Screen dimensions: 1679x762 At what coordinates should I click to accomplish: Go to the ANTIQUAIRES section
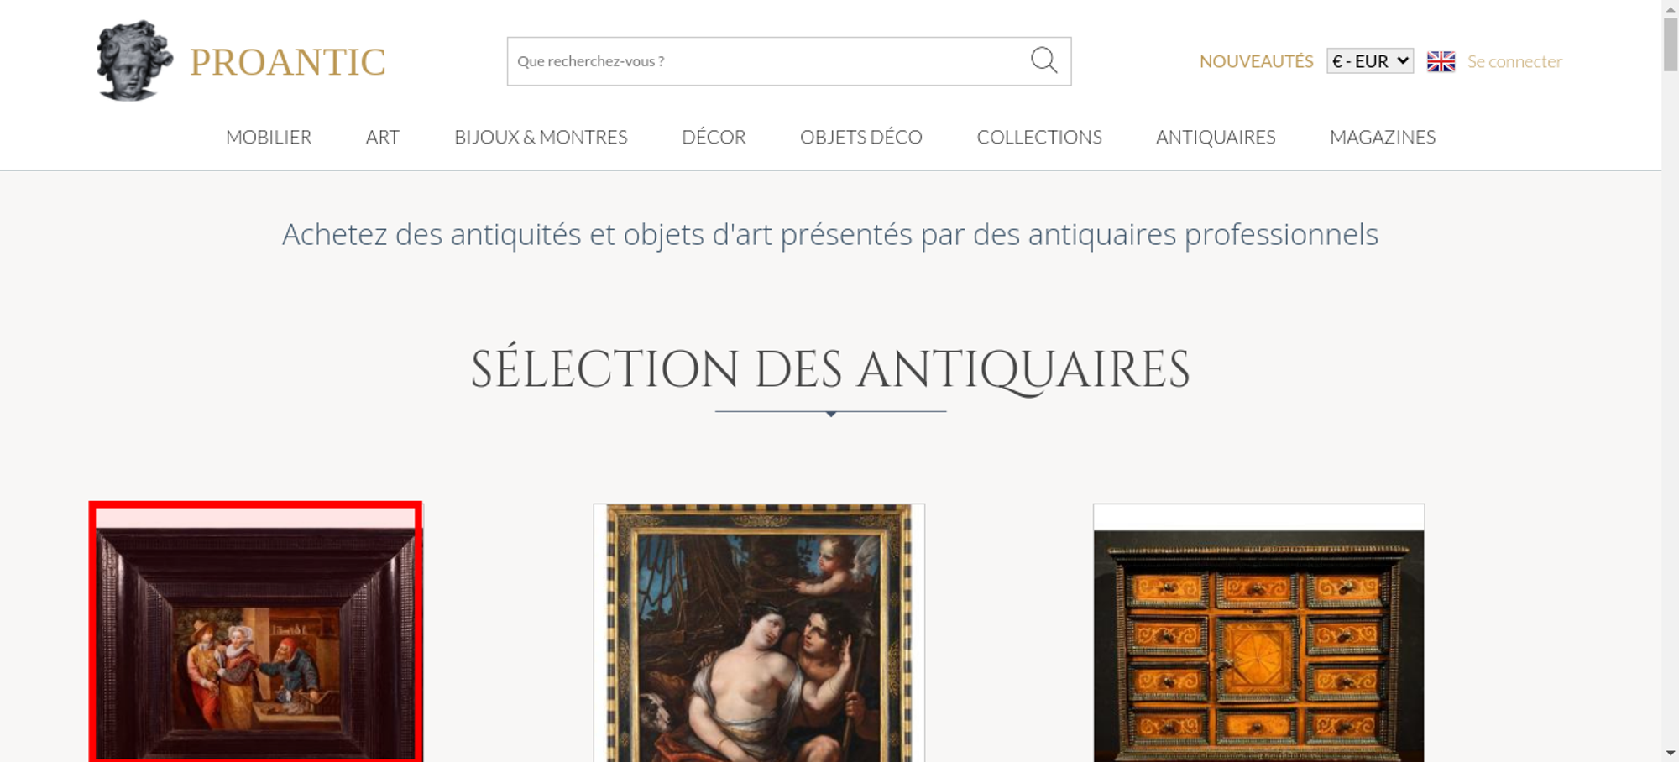[1216, 137]
